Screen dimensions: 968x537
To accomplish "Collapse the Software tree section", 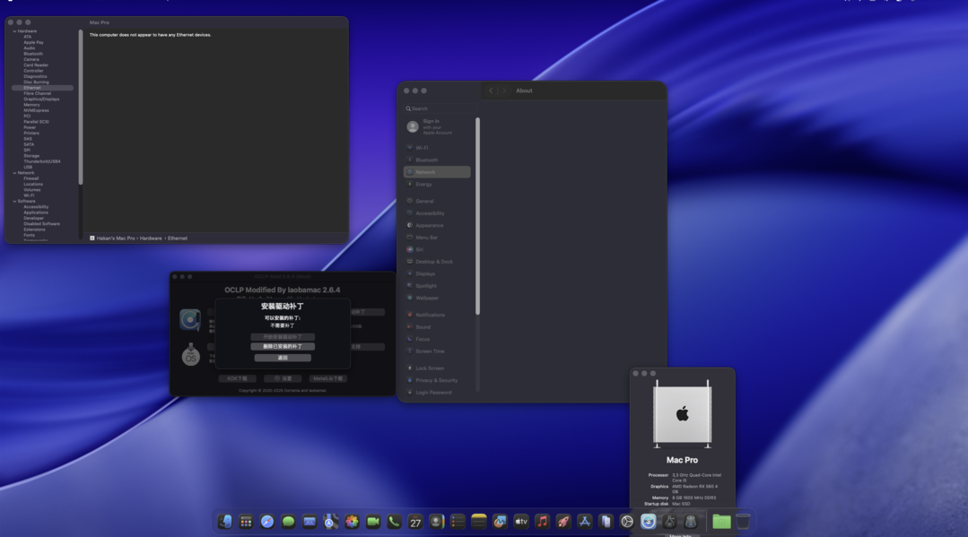I will click(x=14, y=202).
